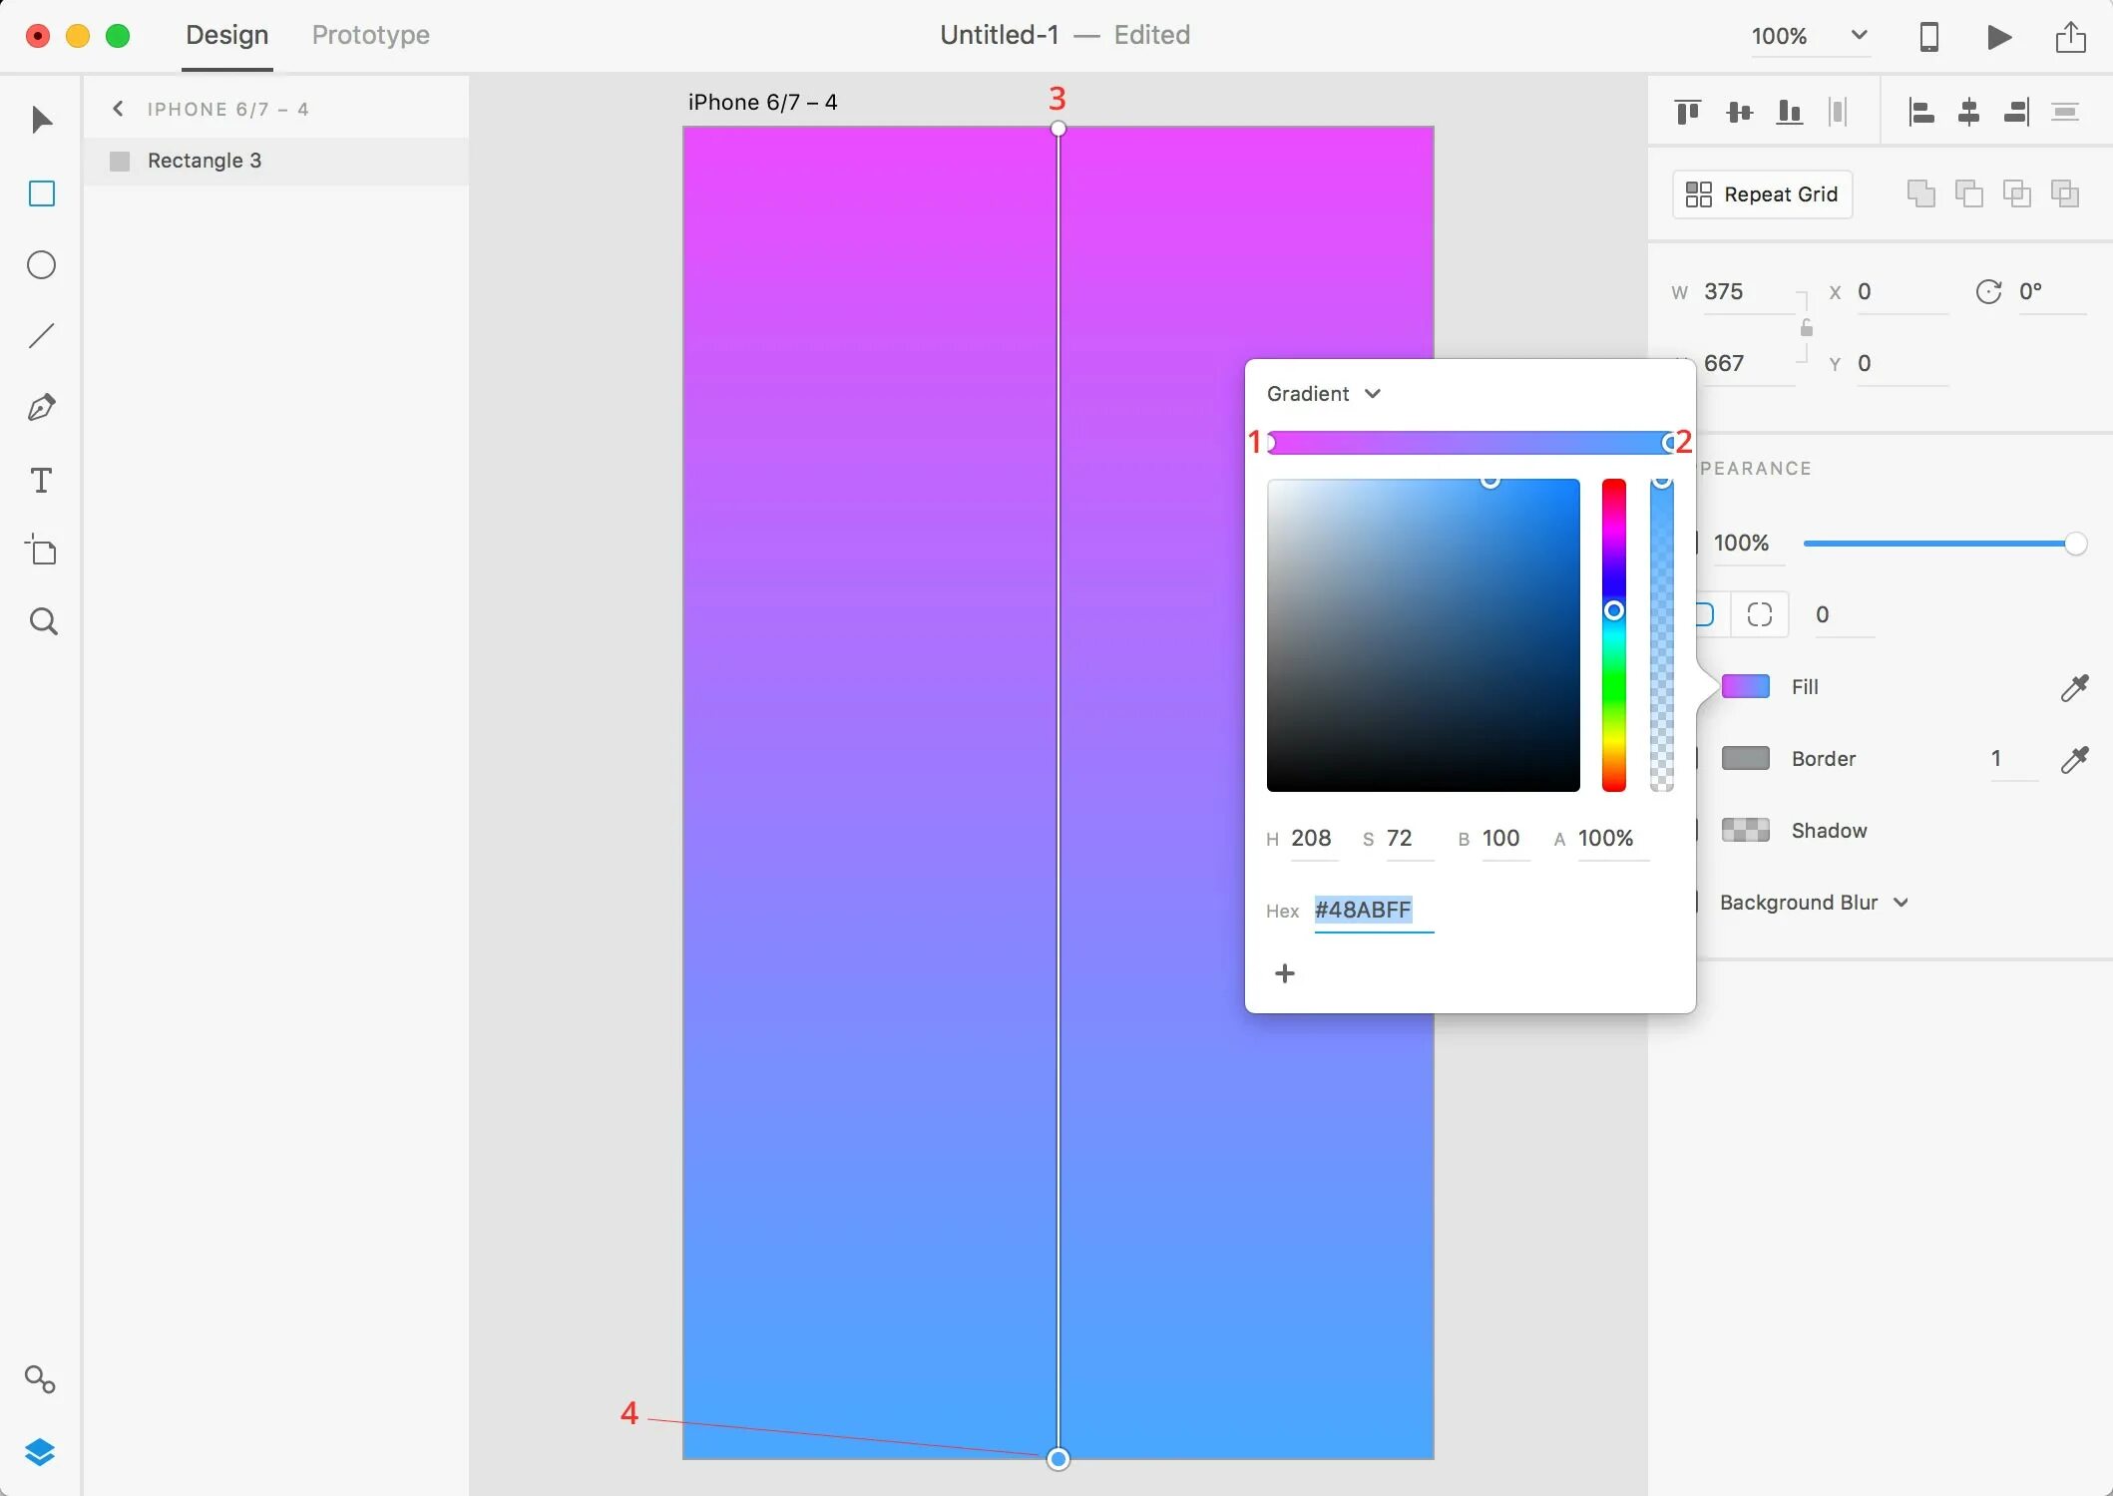Select the Artboard tool
Viewport: 2113px width, 1496px height.
pyautogui.click(x=42, y=551)
